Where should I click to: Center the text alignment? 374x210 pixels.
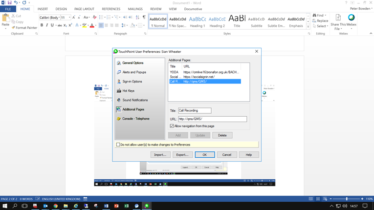[107, 25]
